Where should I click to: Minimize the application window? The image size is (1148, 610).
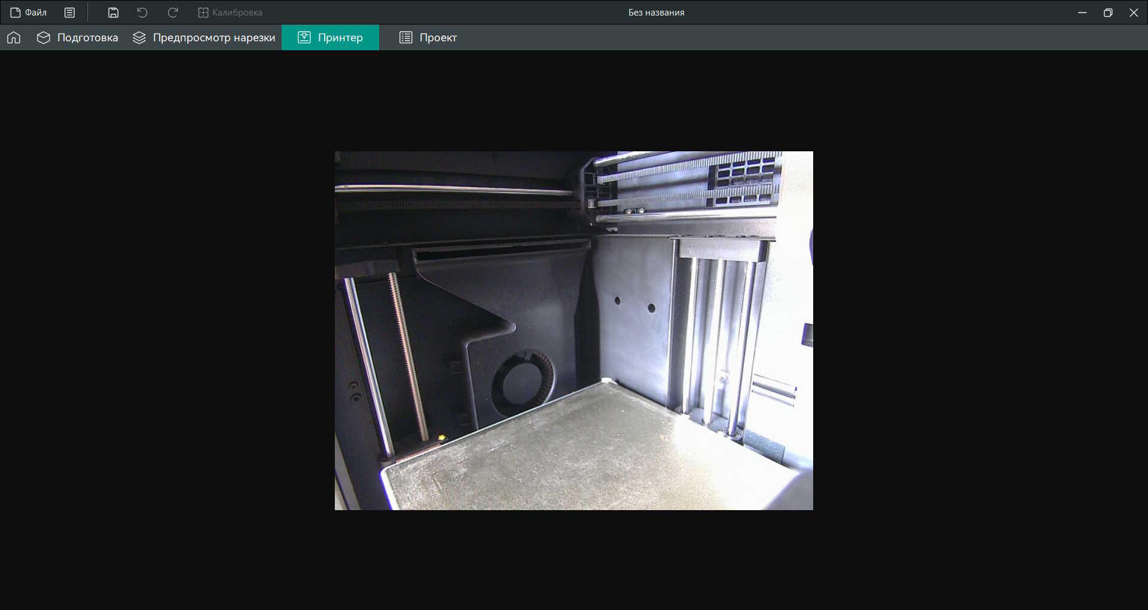[x=1082, y=13]
